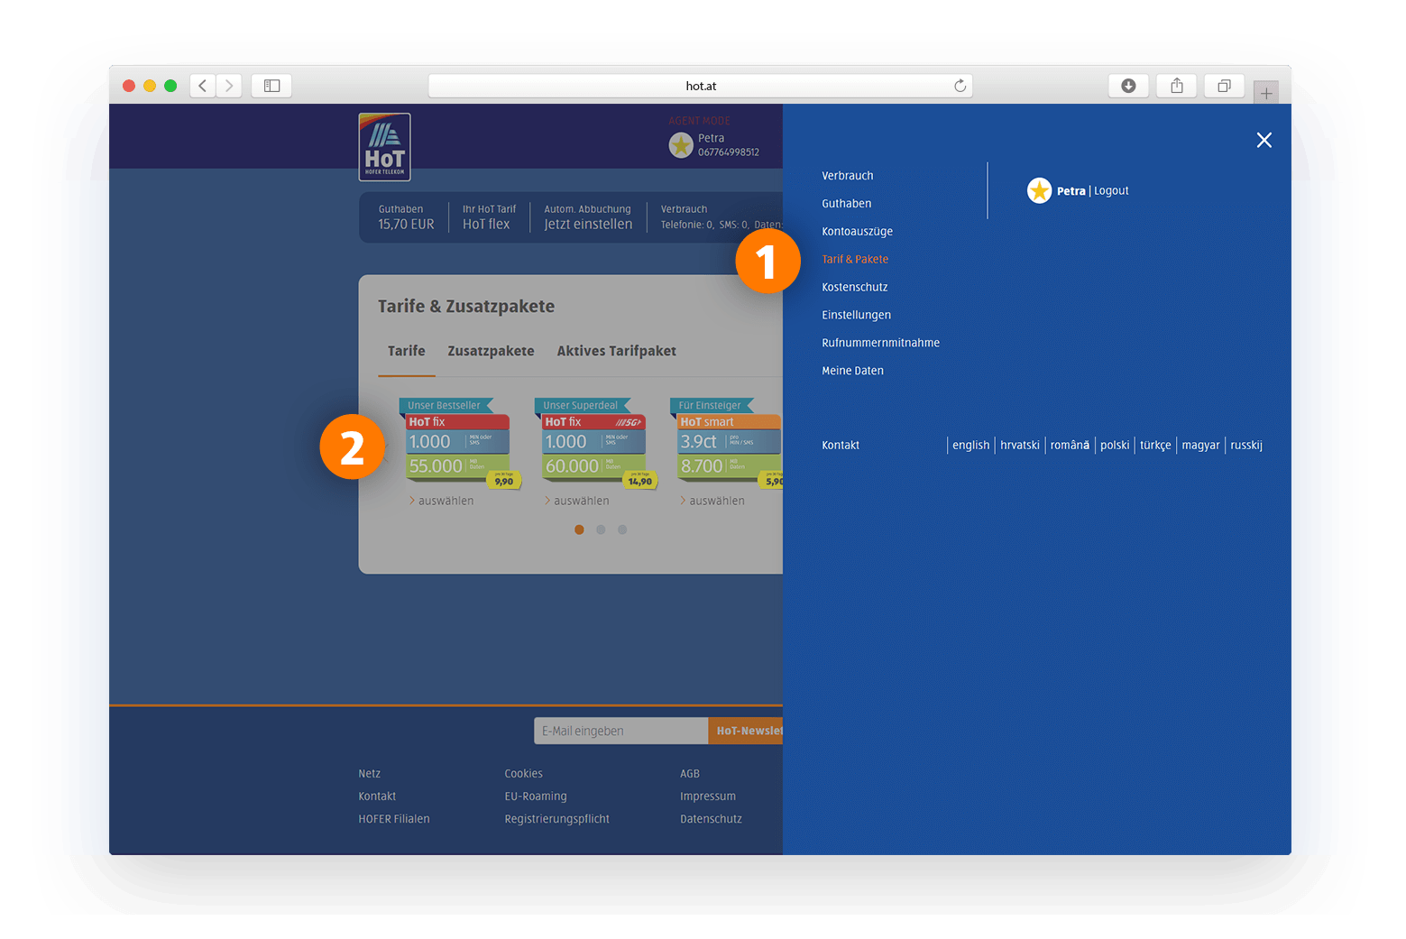
Task: Go to the third carousel page dot
Action: [x=622, y=529]
